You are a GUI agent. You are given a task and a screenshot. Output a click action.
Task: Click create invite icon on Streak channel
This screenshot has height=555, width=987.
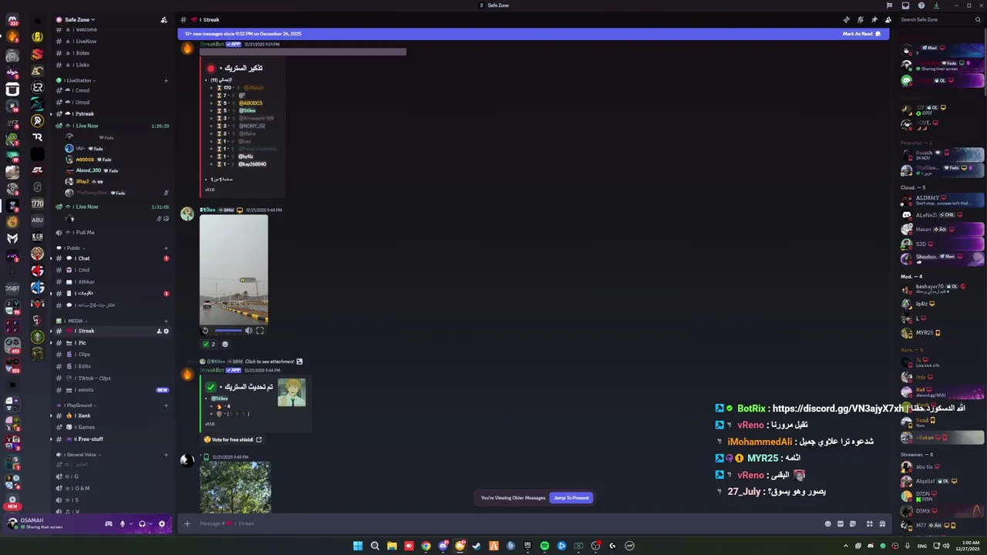coord(159,331)
